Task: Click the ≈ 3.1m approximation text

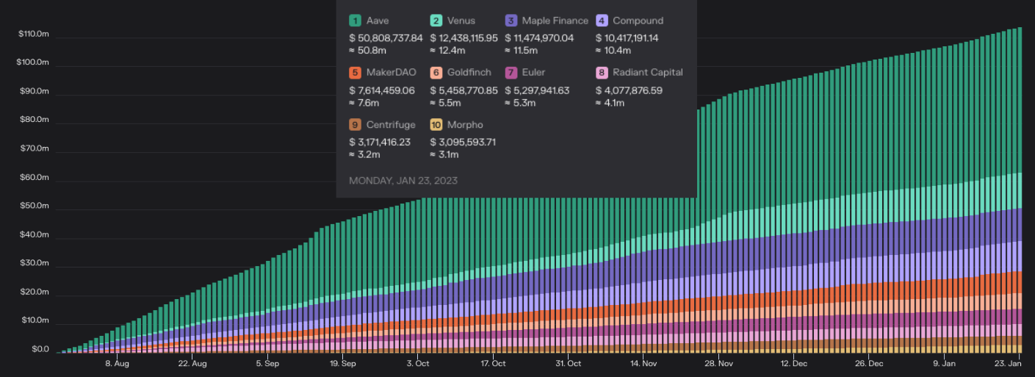Action: 444,154
